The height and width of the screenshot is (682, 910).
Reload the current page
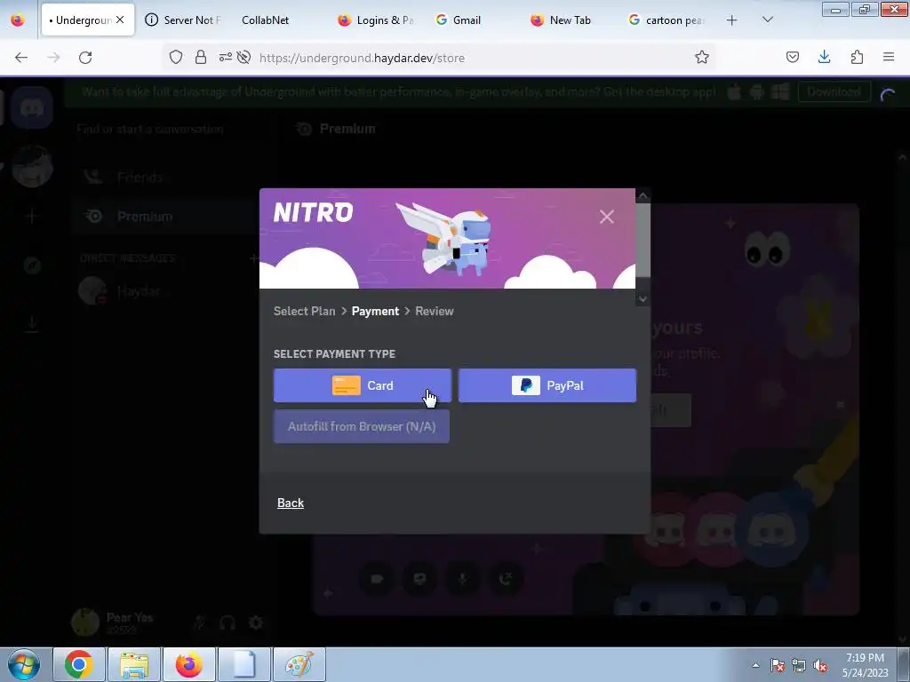(x=85, y=58)
